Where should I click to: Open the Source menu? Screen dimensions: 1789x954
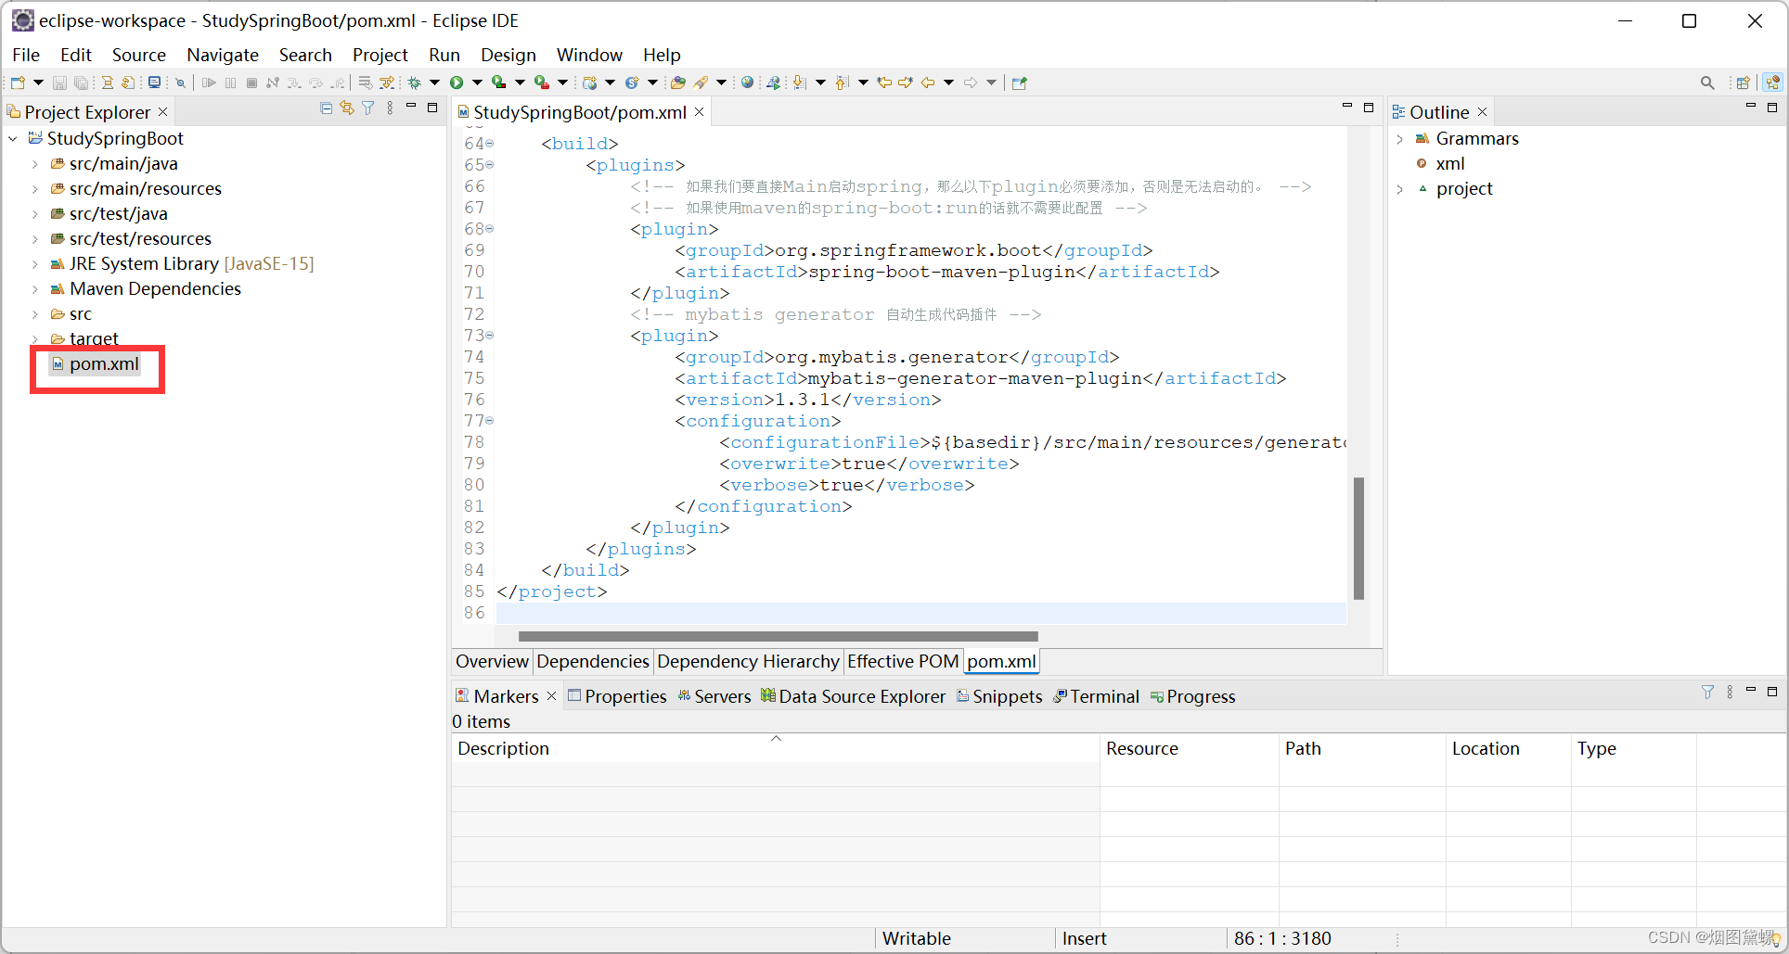(139, 55)
